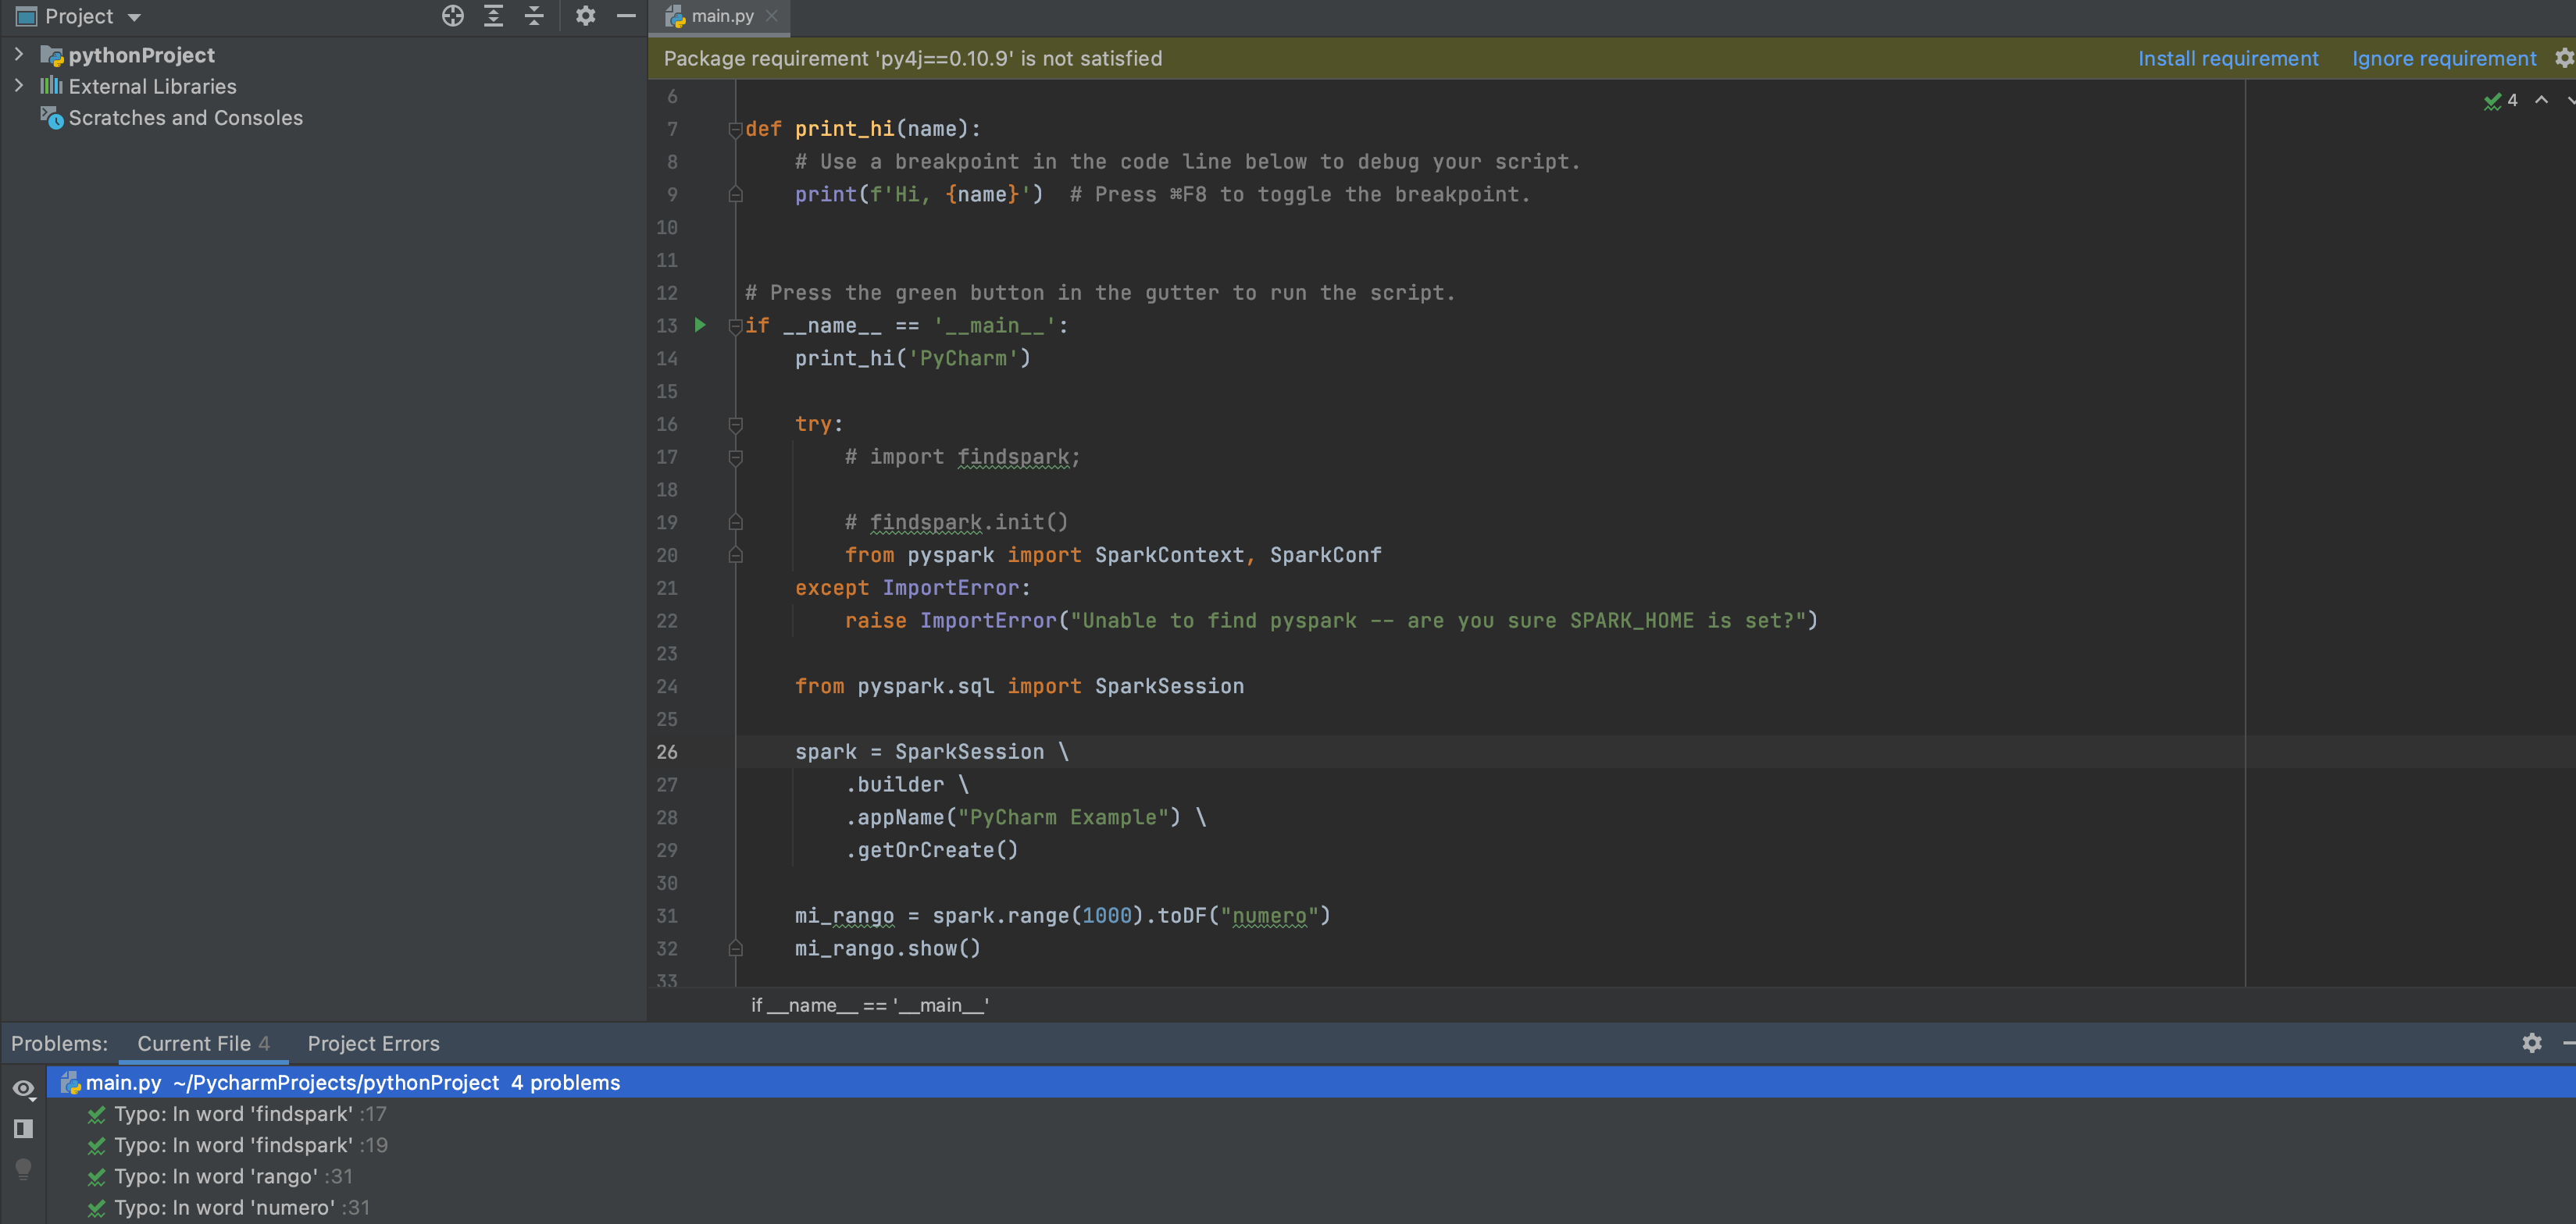Select External Libraries in tree

[x=152, y=87]
